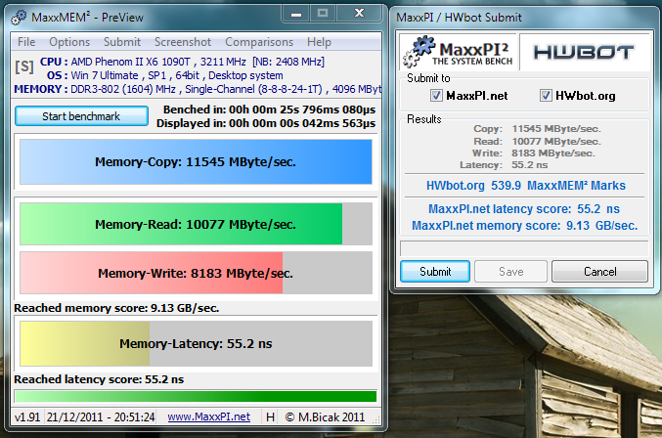Image resolution: width=662 pixels, height=438 pixels.
Task: Open the www.MaxxPI.net link
Action: point(208,416)
